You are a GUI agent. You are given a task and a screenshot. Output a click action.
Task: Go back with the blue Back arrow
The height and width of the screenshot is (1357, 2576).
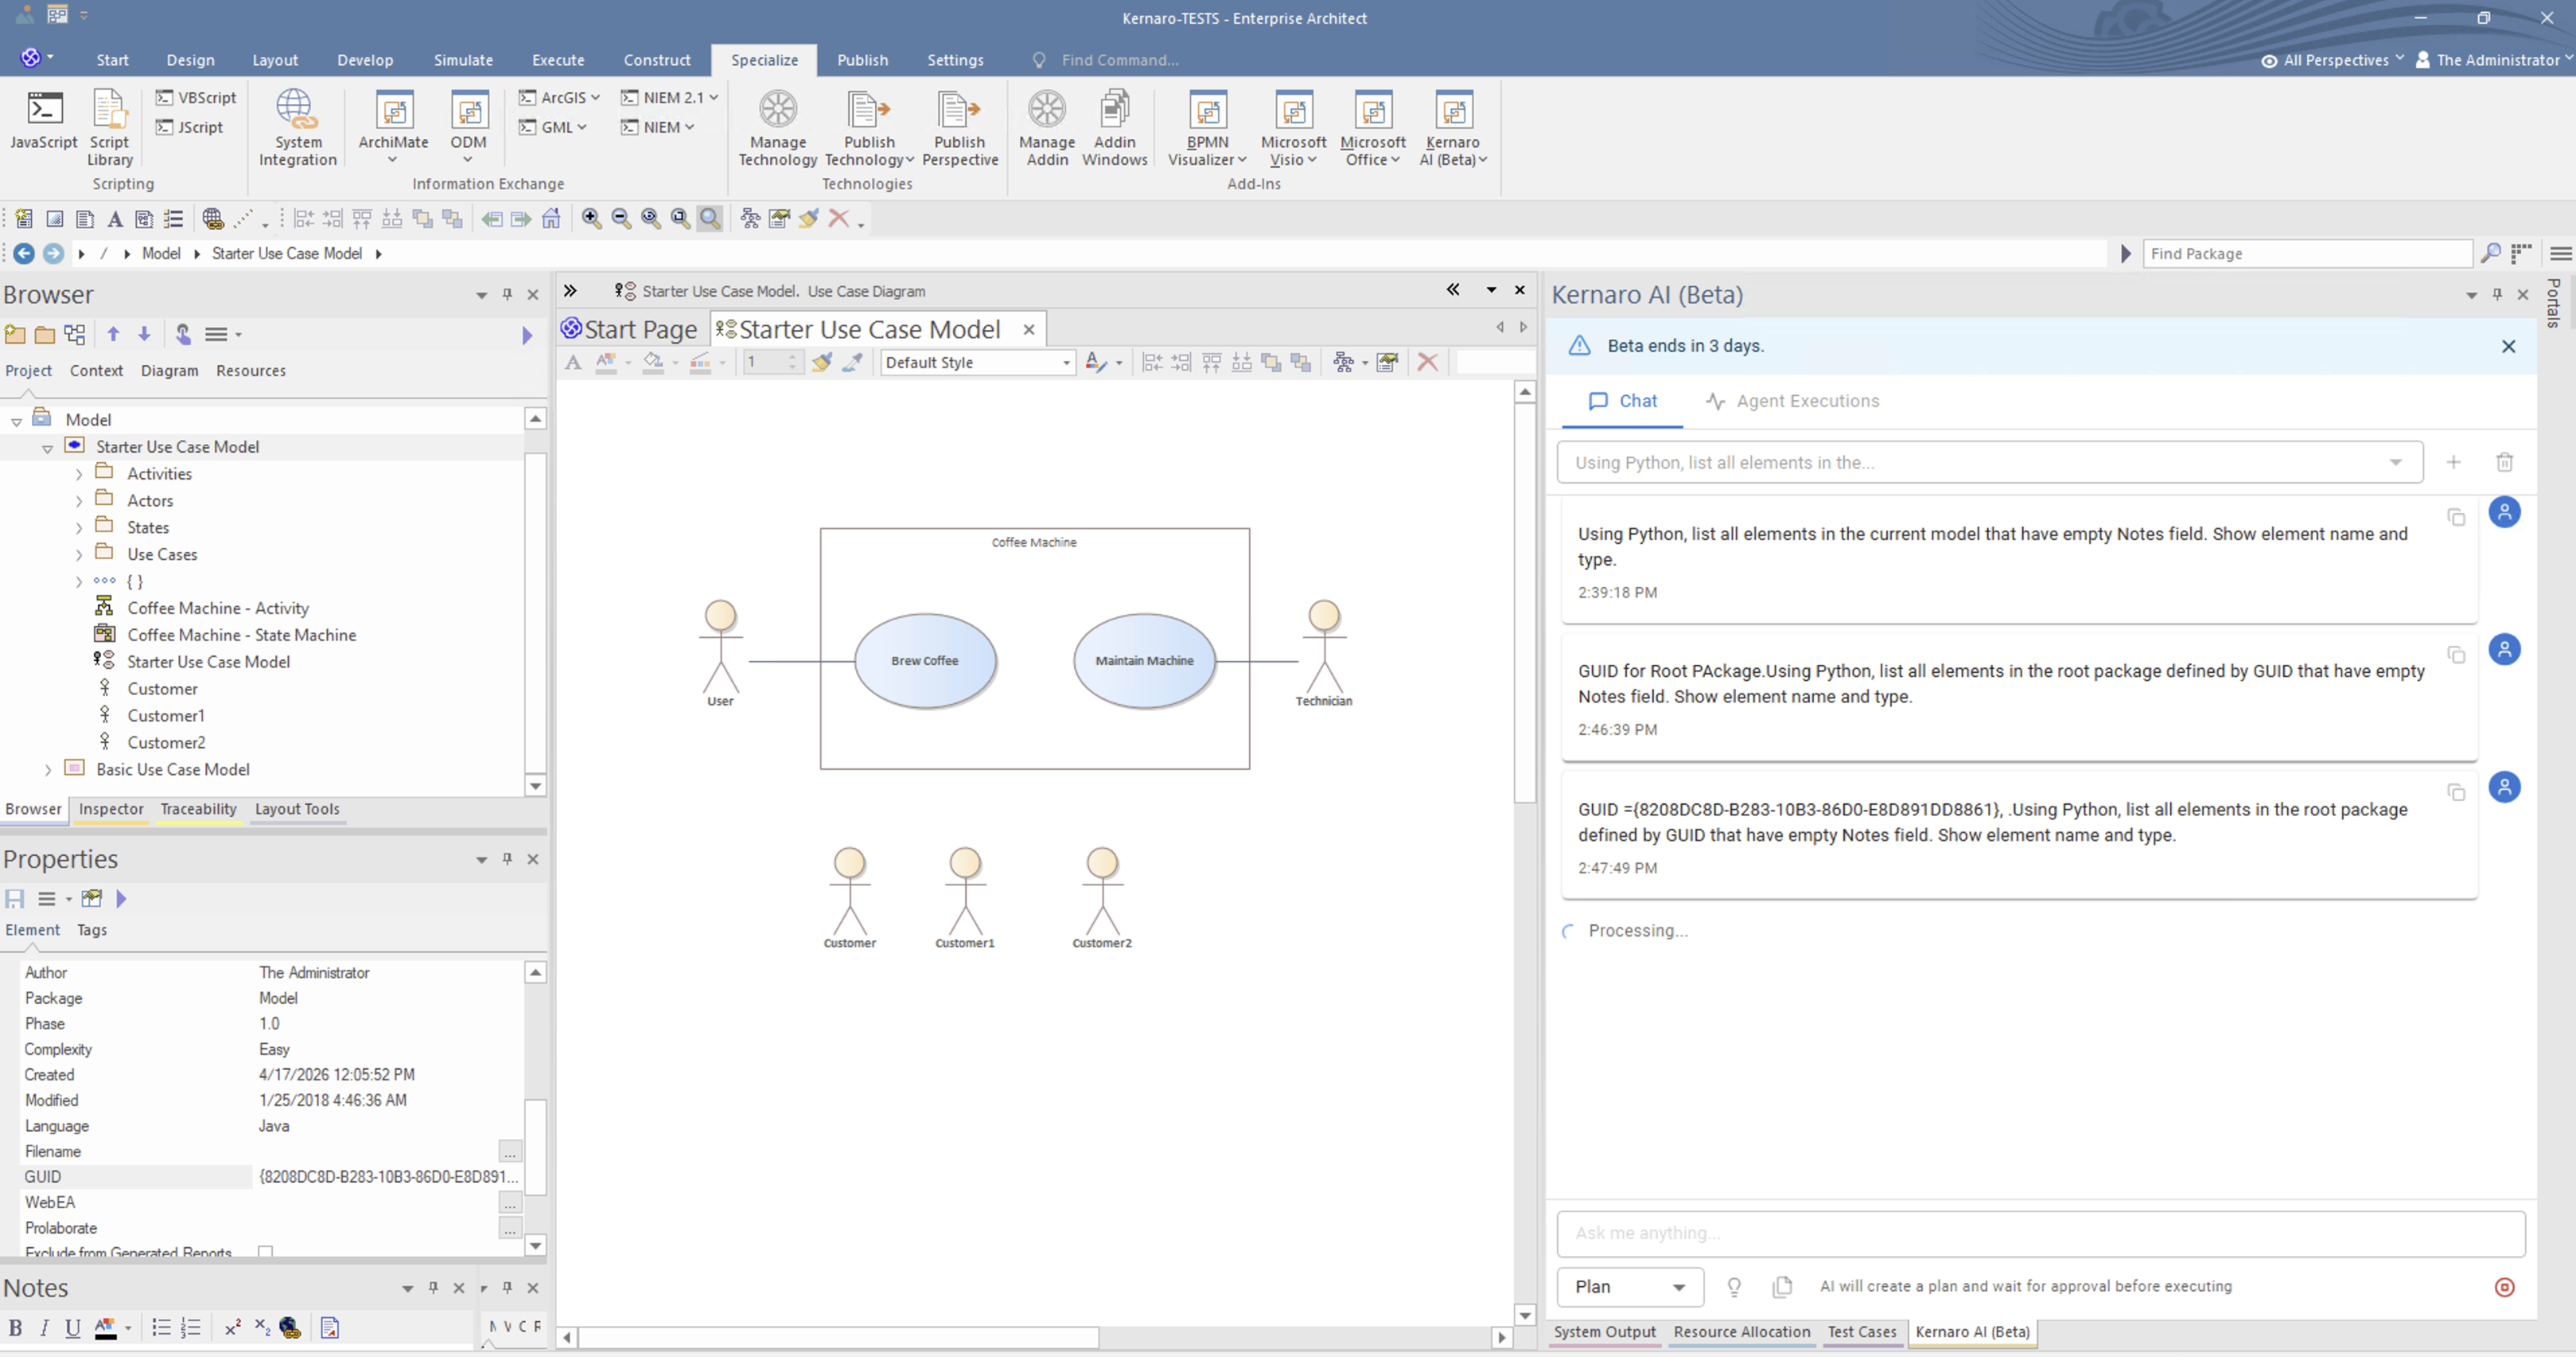click(x=24, y=254)
